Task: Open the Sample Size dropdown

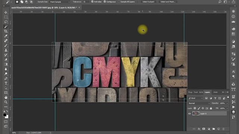Action: point(60,2)
